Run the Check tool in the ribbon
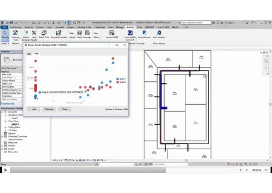The height and width of the screenshot is (193, 272). tap(79, 34)
